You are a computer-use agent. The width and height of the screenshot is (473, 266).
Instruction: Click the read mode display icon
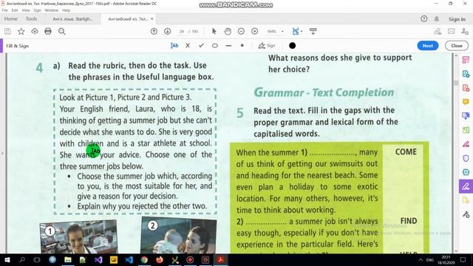(x=313, y=31)
